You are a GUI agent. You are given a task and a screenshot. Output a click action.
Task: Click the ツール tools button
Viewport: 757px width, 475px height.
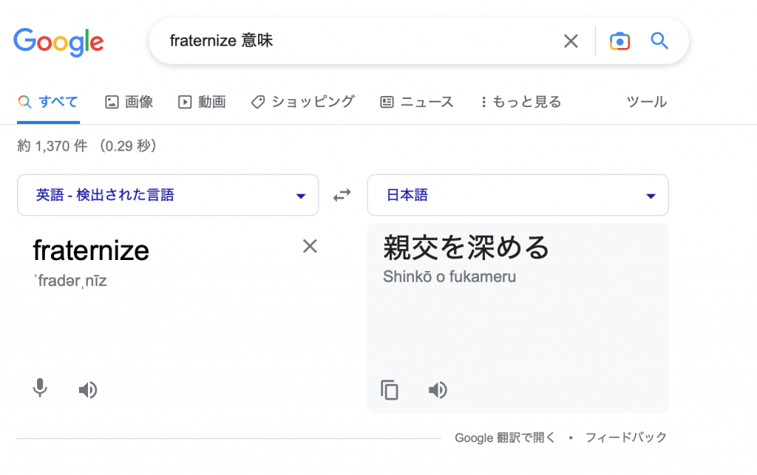point(646,102)
